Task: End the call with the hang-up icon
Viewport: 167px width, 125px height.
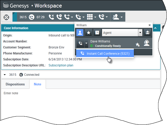Action: tap(51, 17)
